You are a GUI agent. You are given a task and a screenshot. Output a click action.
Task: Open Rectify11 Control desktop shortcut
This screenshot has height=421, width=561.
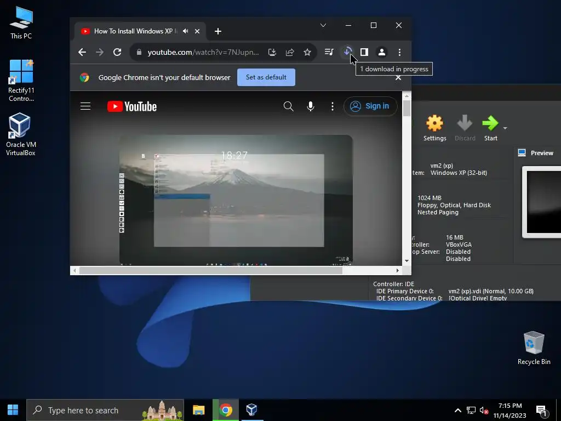[x=21, y=81]
